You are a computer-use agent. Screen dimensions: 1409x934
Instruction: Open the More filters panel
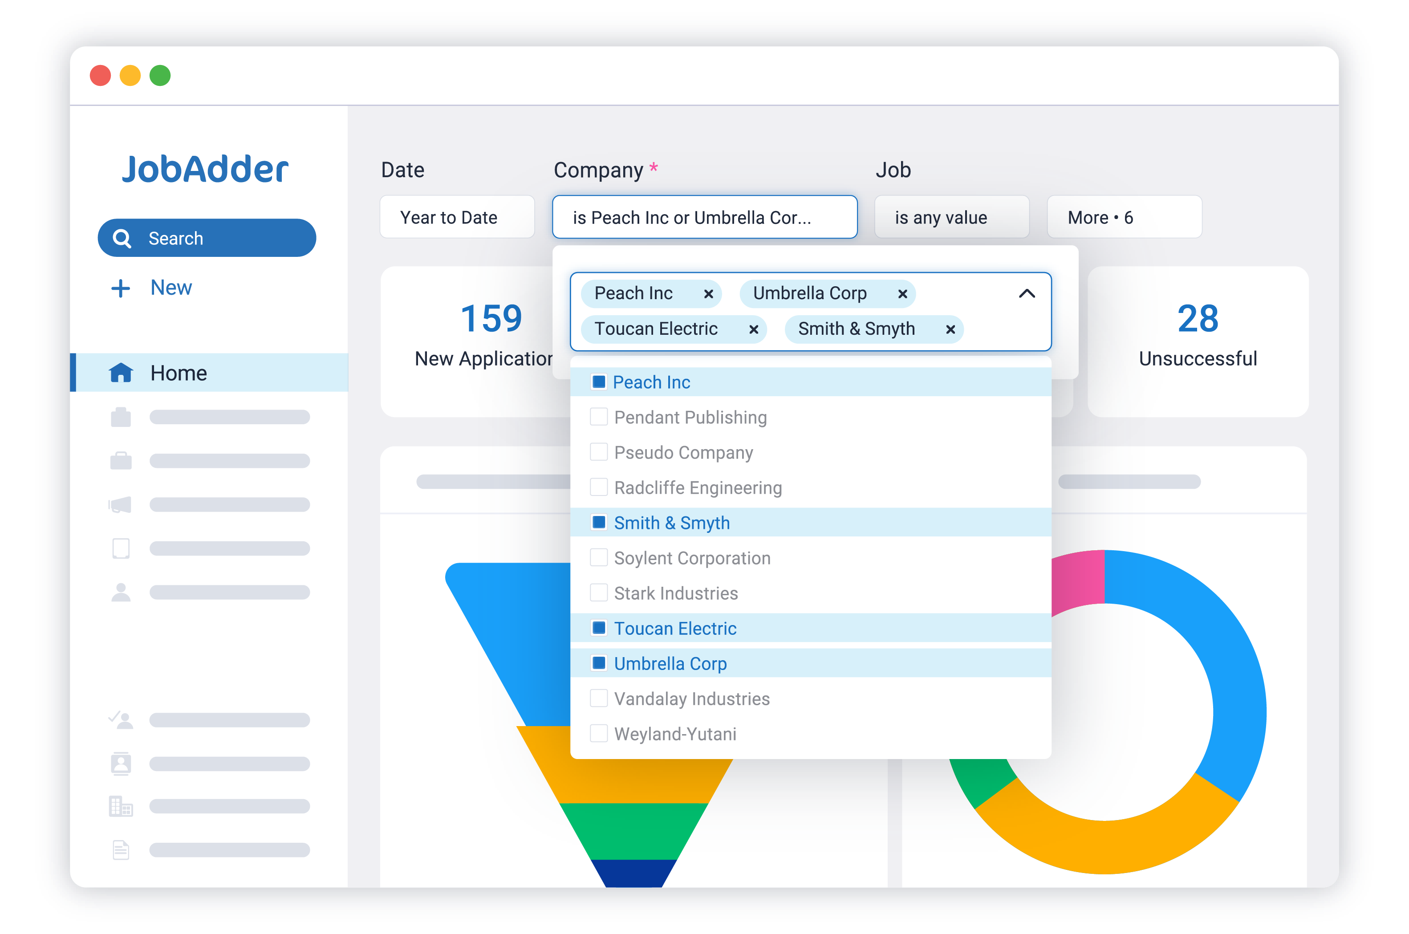(x=1124, y=217)
